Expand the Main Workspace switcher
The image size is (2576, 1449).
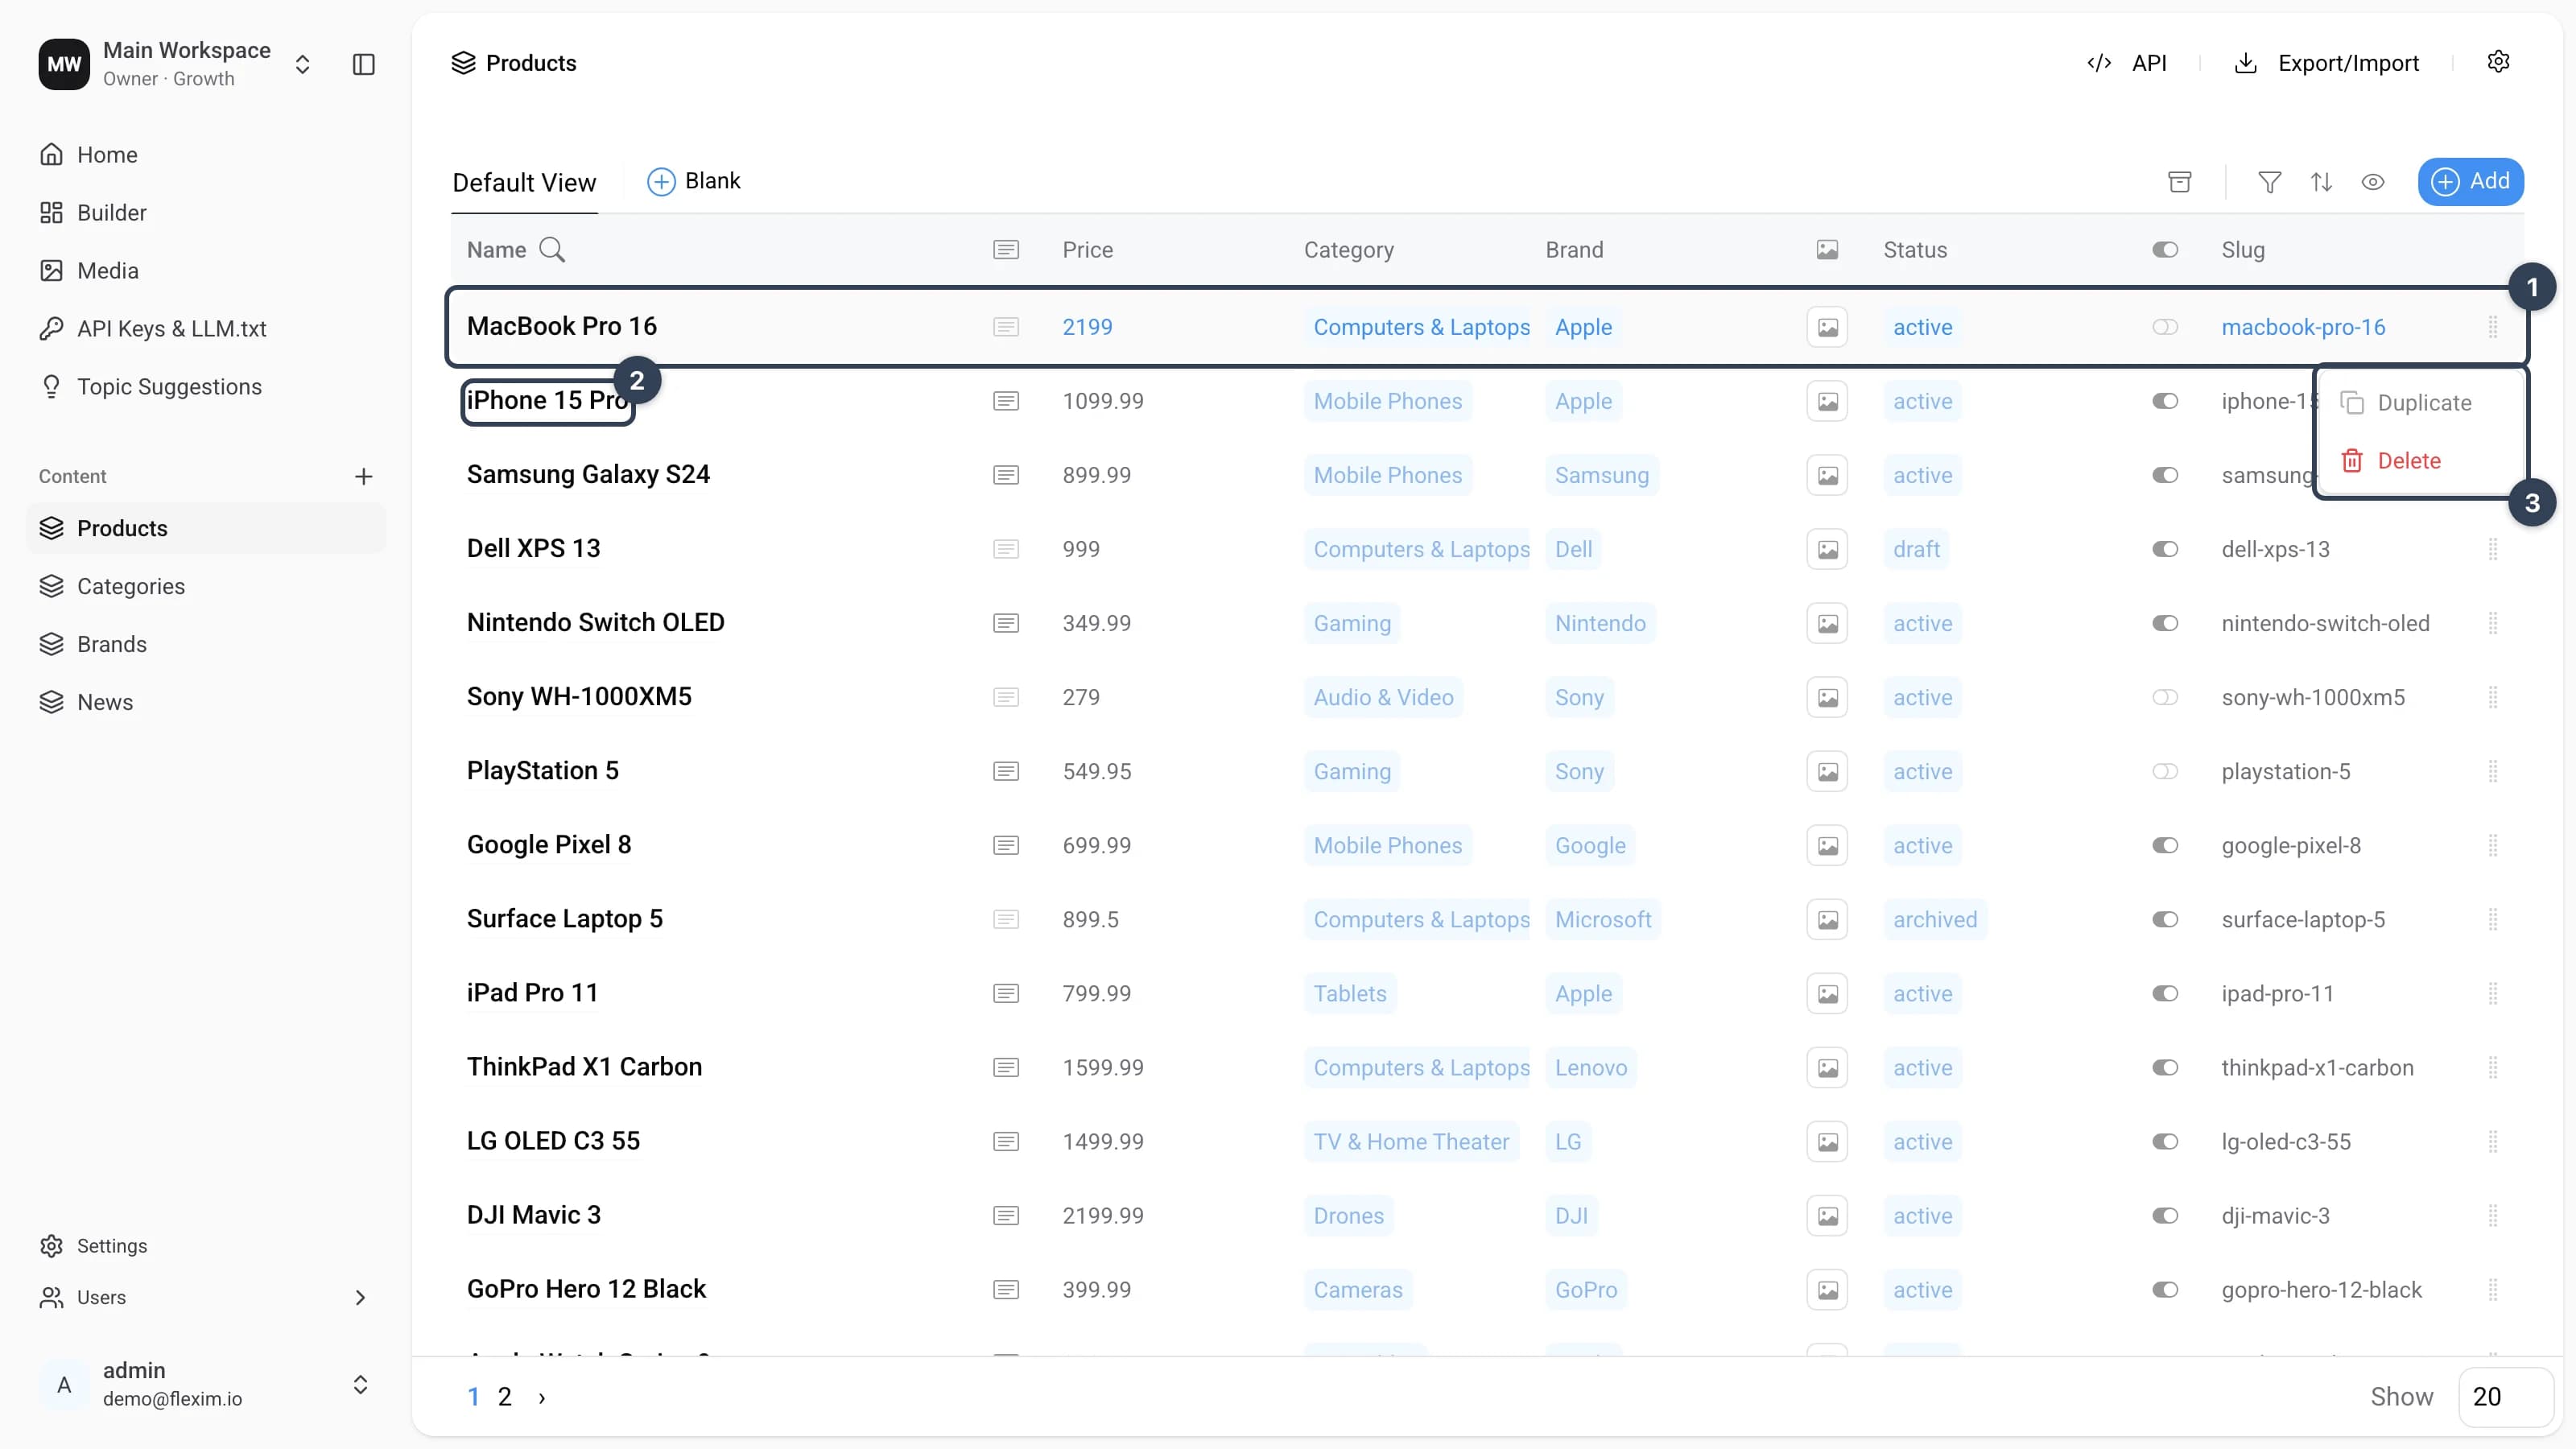coord(302,64)
